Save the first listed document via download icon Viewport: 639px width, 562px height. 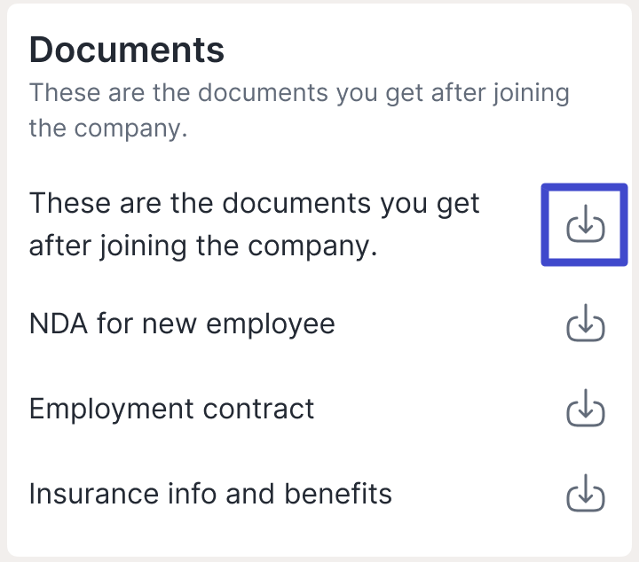[586, 225]
